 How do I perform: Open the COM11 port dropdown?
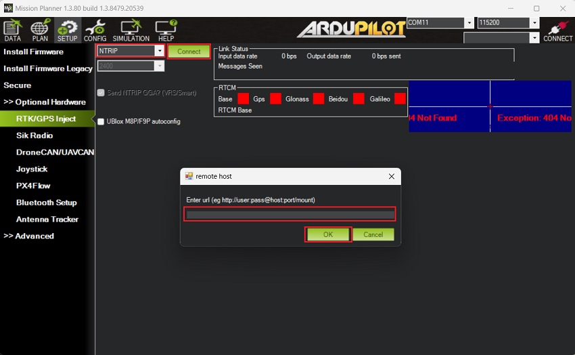click(x=469, y=23)
